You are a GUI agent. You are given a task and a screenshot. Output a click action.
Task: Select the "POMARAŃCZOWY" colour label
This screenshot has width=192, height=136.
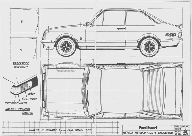16,102
